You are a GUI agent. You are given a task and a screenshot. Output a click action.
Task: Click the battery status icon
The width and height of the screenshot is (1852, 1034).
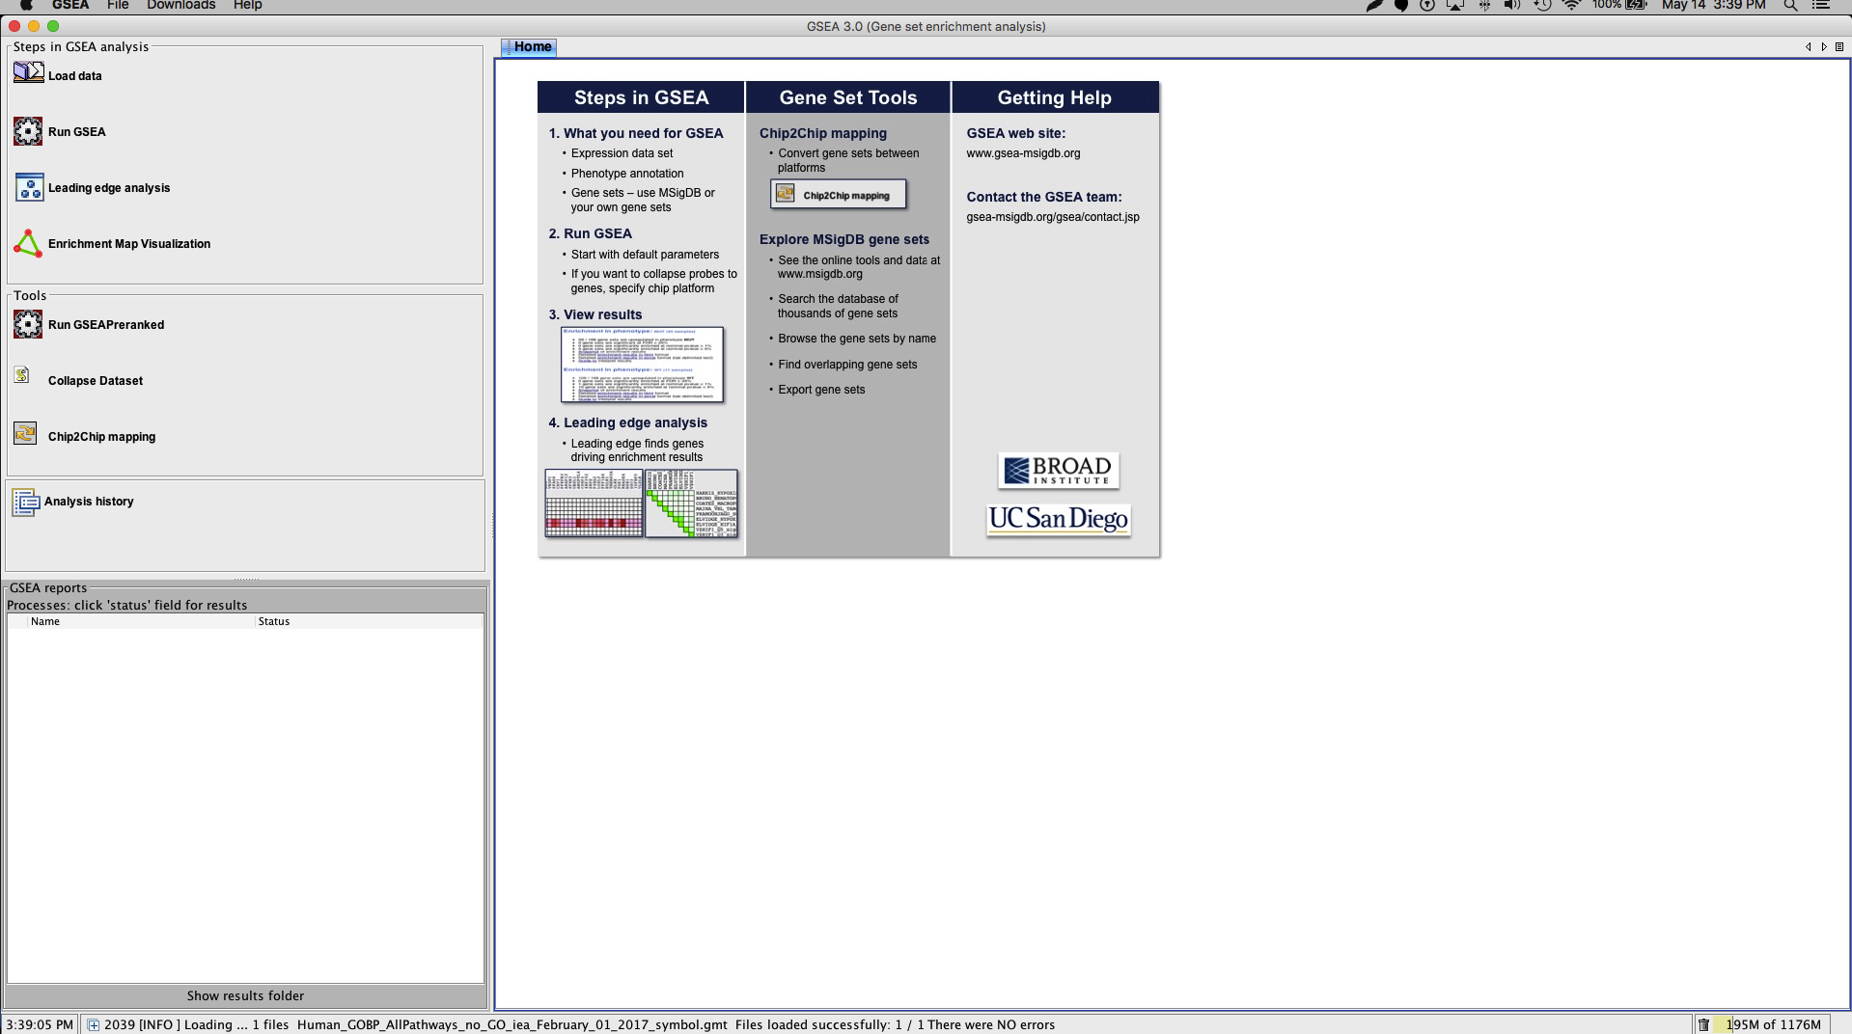click(x=1636, y=5)
